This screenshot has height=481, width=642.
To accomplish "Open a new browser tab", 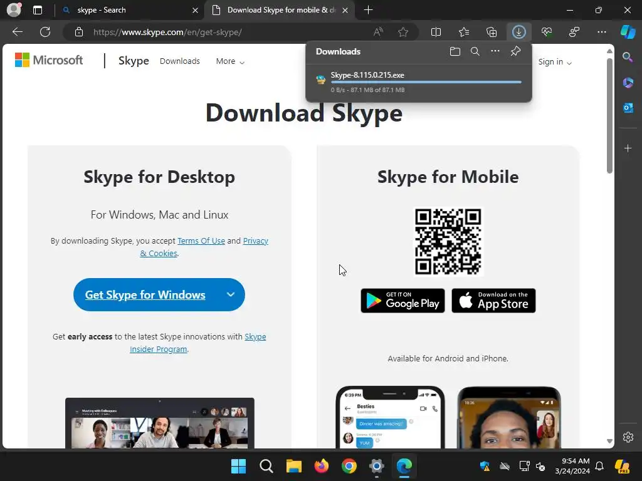I will [368, 10].
